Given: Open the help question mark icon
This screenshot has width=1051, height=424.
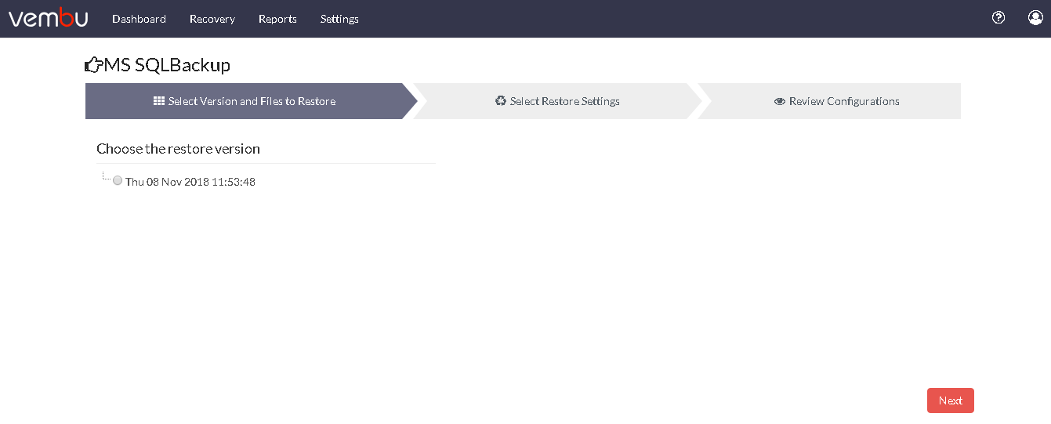Looking at the screenshot, I should tap(998, 17).
